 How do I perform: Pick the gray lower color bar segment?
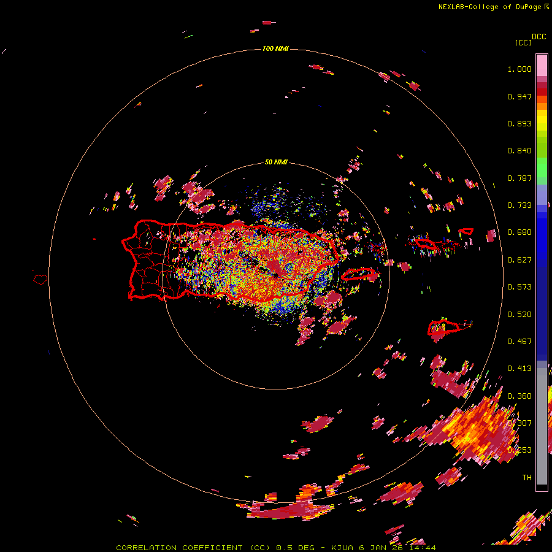[x=542, y=426]
